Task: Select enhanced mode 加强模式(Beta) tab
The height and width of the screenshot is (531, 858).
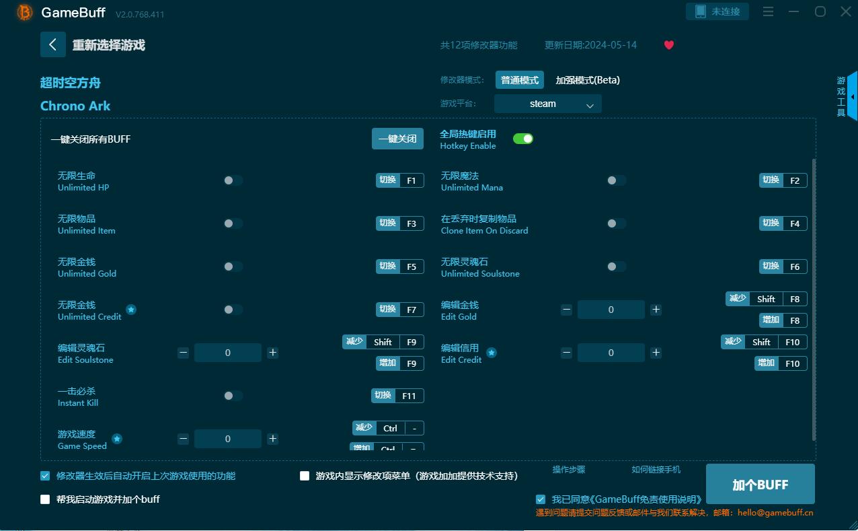Action: [588, 80]
